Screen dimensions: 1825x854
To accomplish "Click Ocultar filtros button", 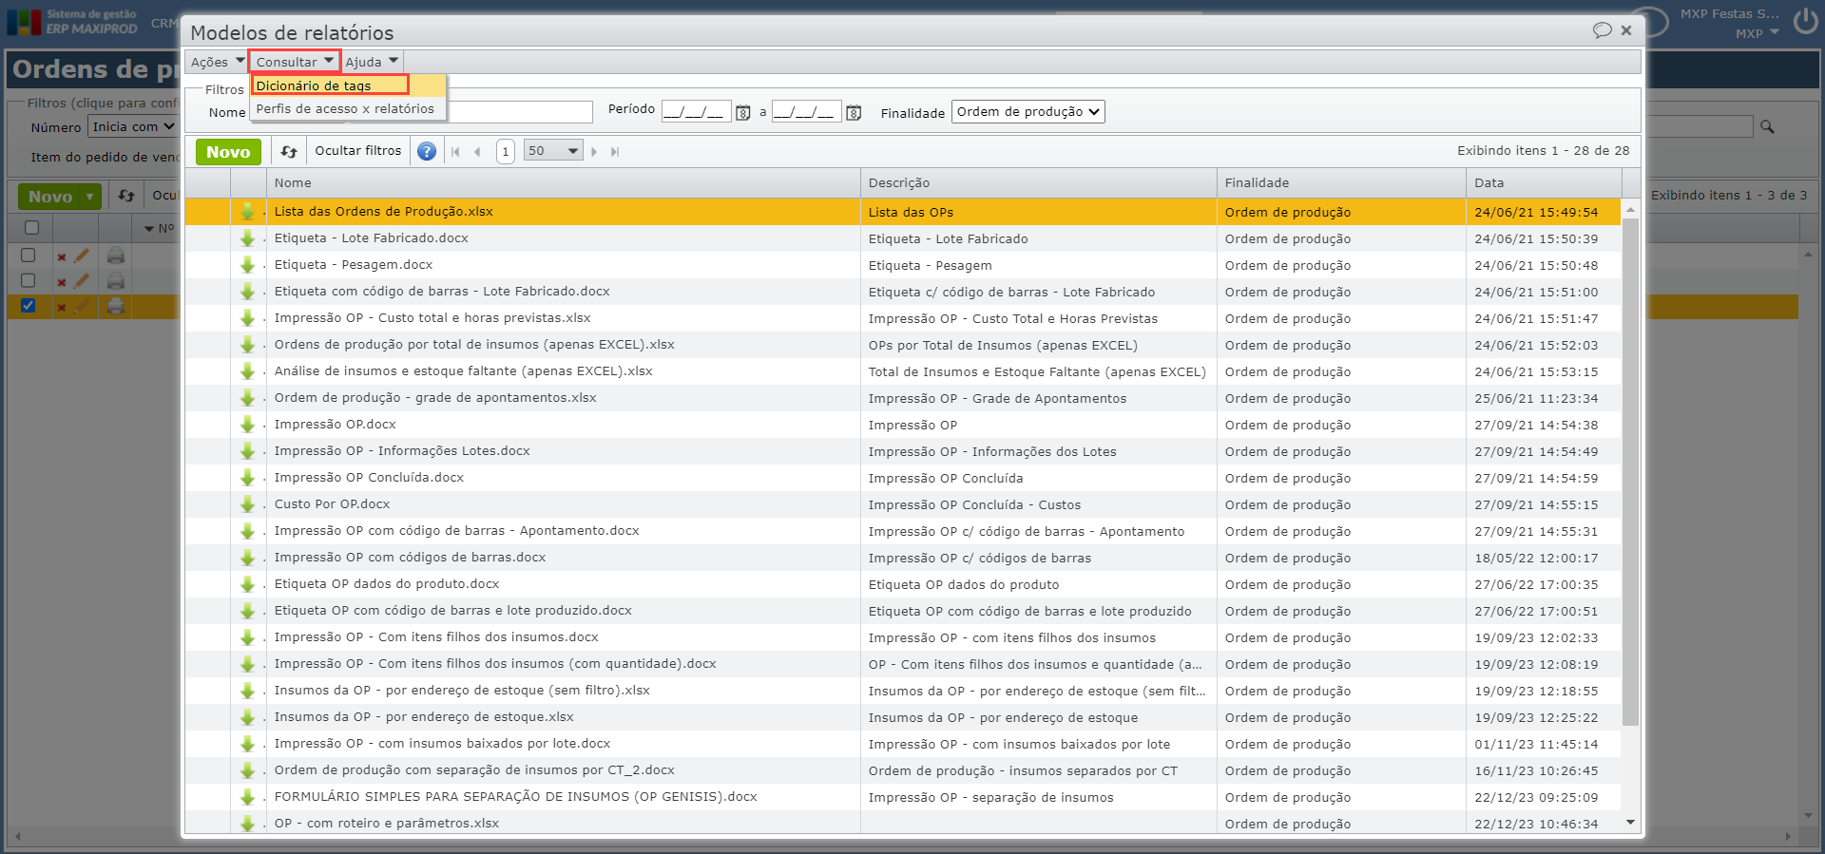I will tap(357, 151).
